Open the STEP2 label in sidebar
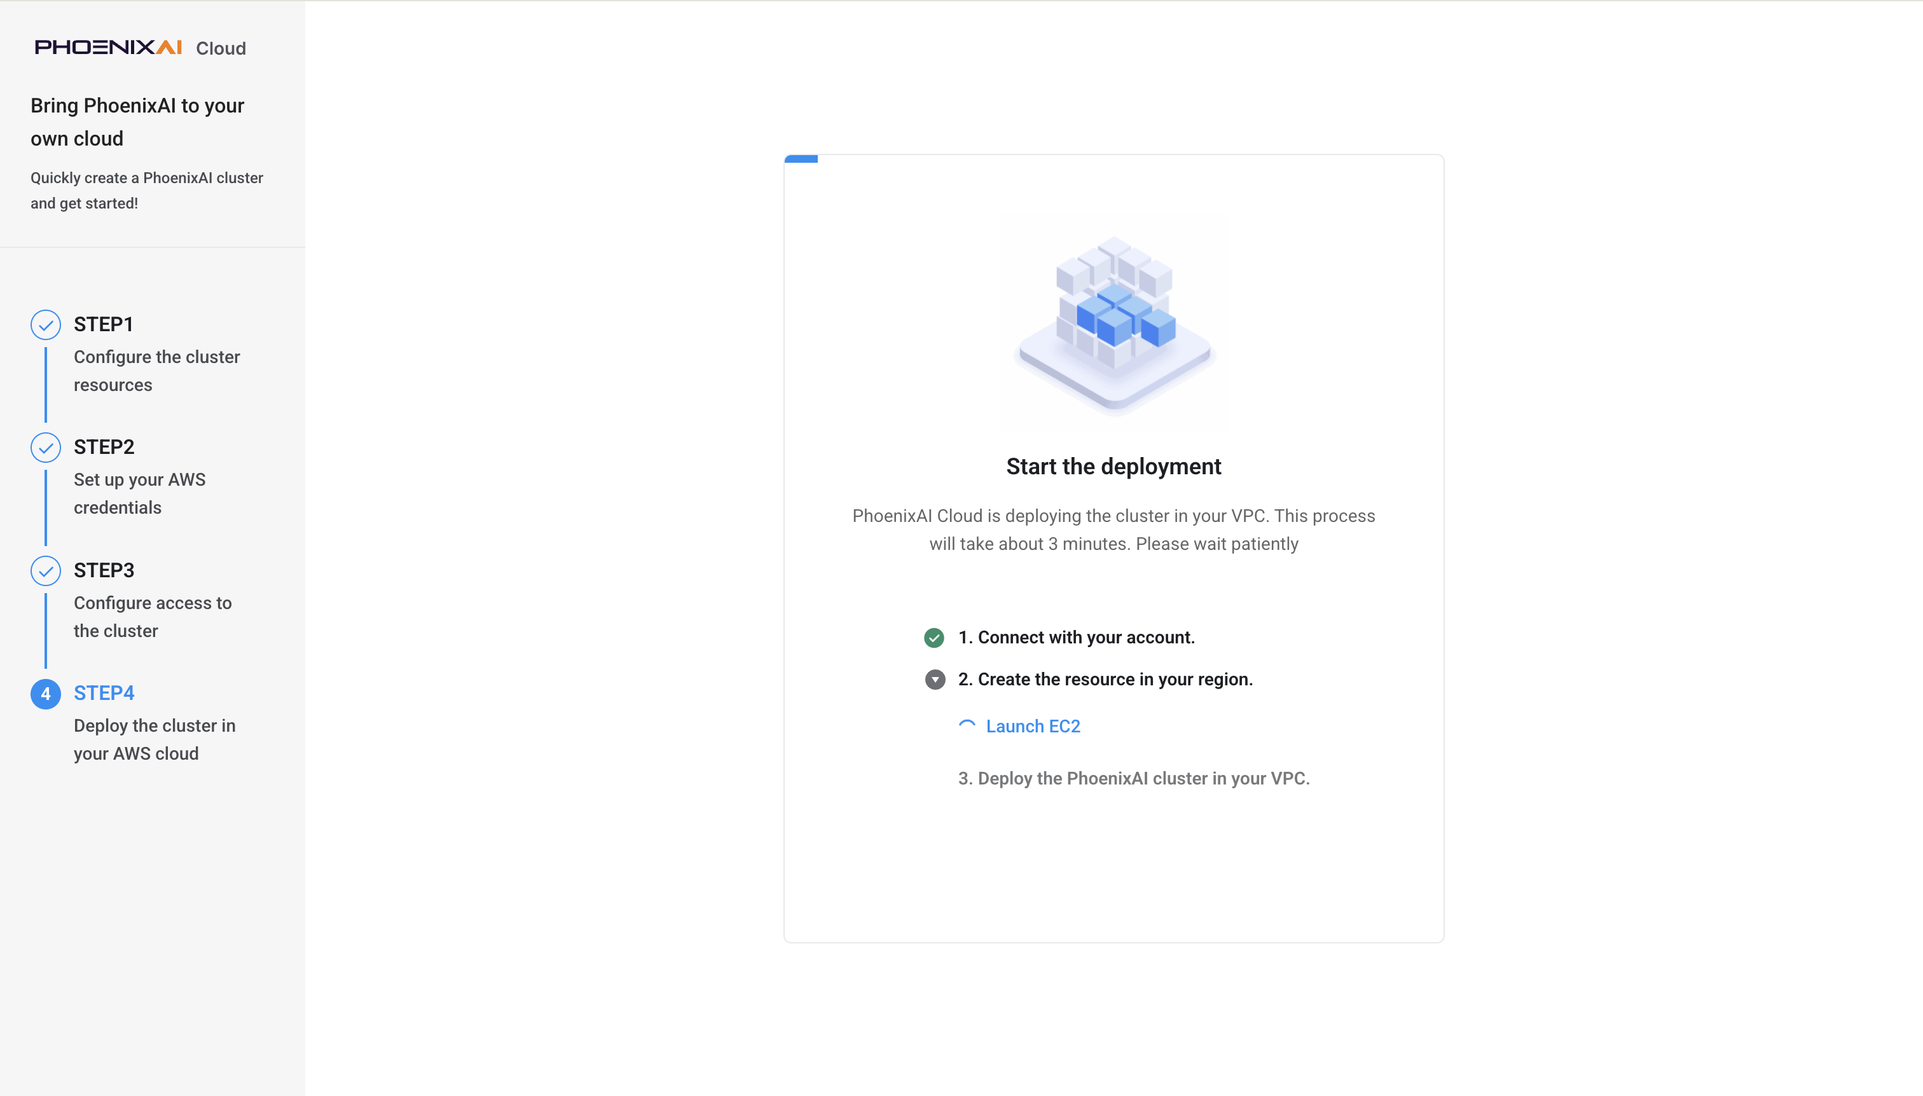Screen dimensions: 1923x1096 pyautogui.click(x=104, y=447)
